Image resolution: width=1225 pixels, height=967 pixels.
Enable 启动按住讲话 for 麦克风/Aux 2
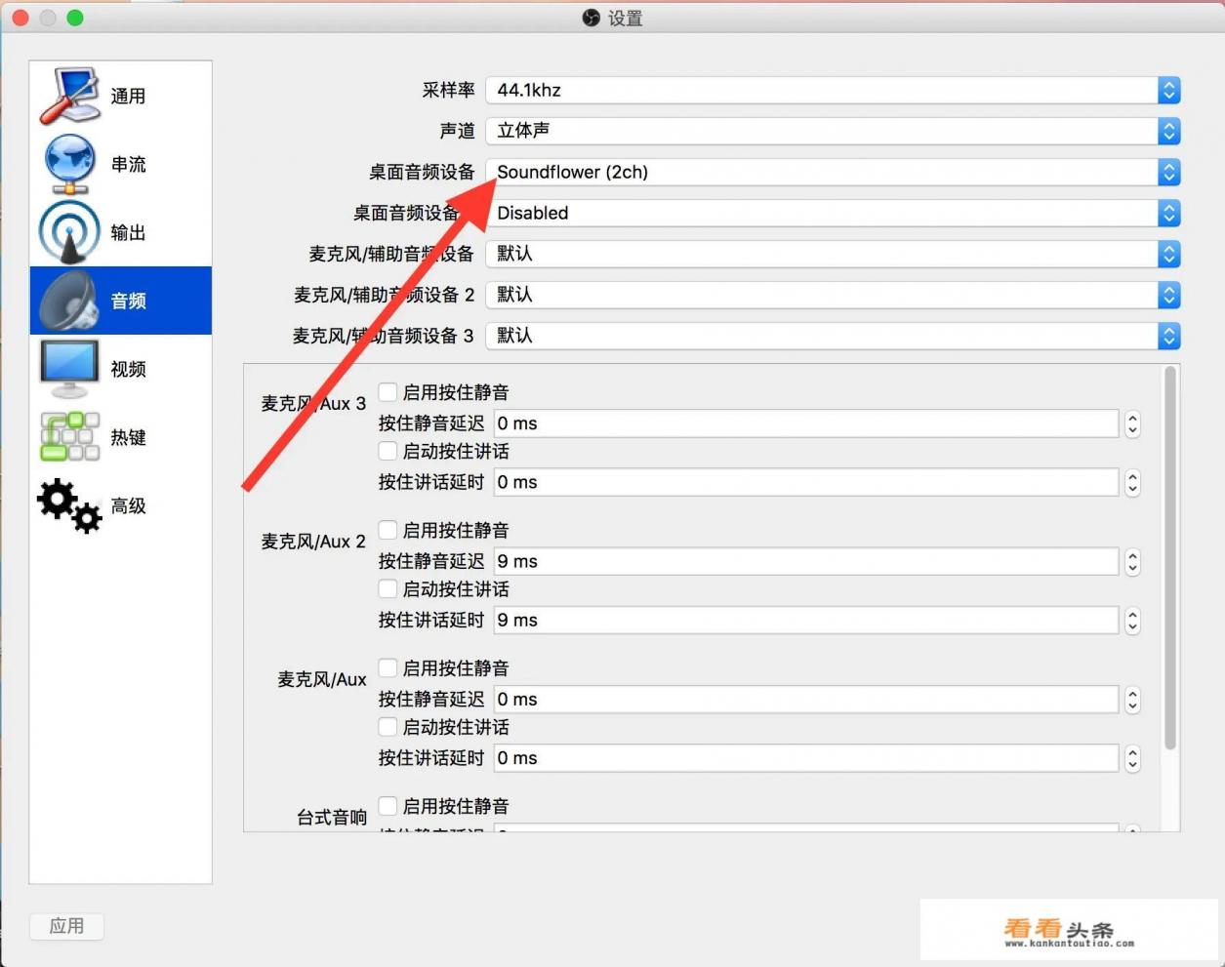click(x=388, y=589)
